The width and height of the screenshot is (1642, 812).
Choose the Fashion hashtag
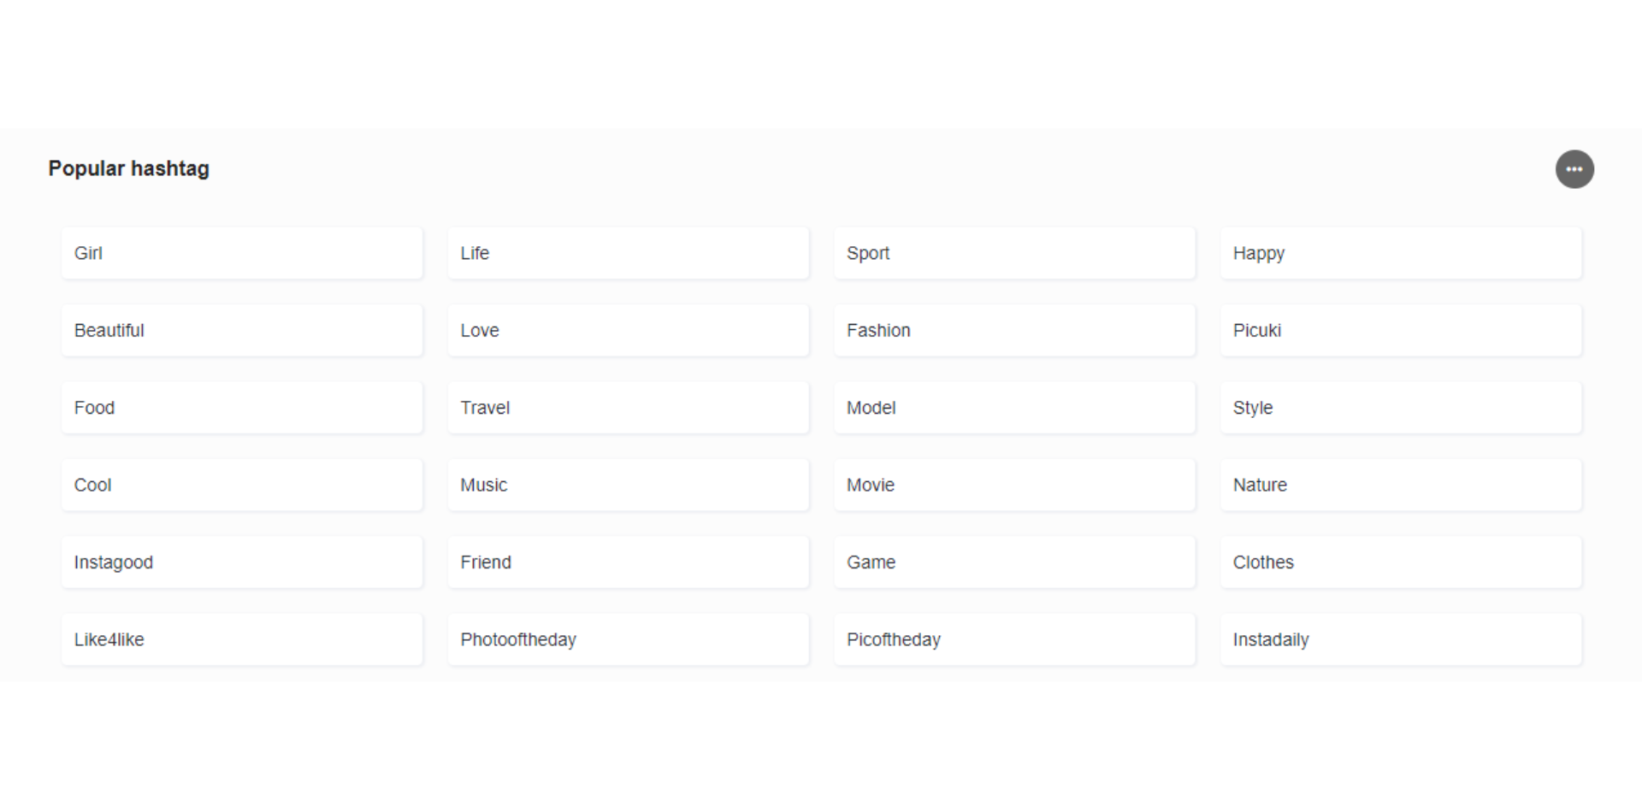click(x=1014, y=330)
